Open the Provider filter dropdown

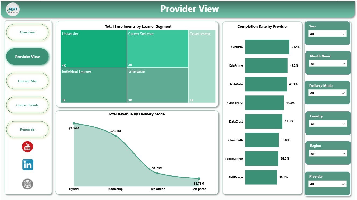[327, 184]
